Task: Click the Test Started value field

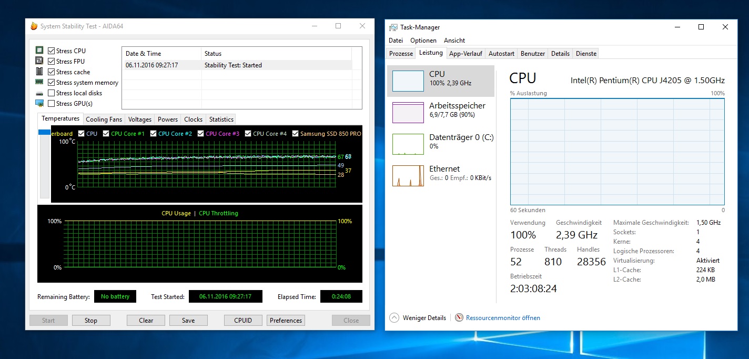Action: [x=225, y=296]
